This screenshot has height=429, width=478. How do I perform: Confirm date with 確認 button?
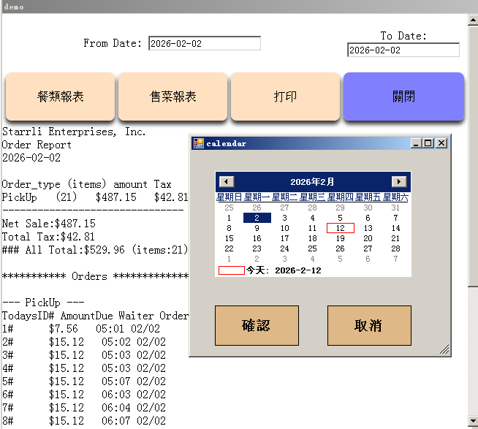point(257,325)
